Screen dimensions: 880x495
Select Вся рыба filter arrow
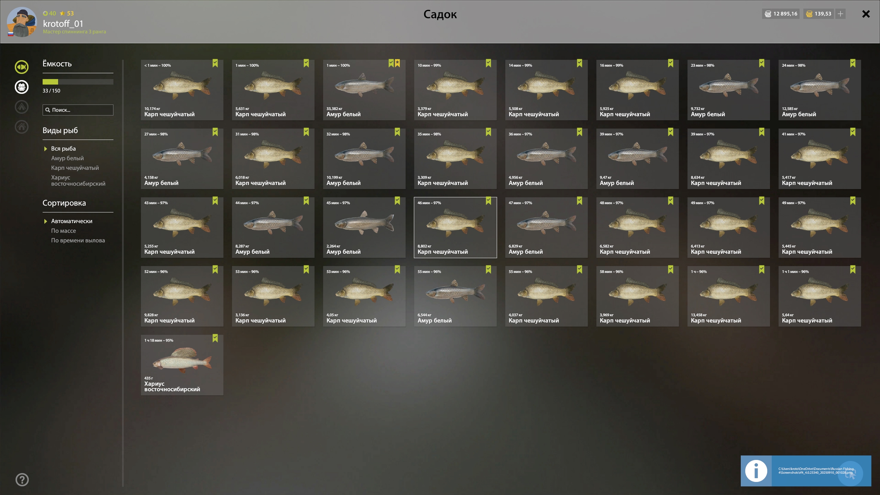click(45, 149)
